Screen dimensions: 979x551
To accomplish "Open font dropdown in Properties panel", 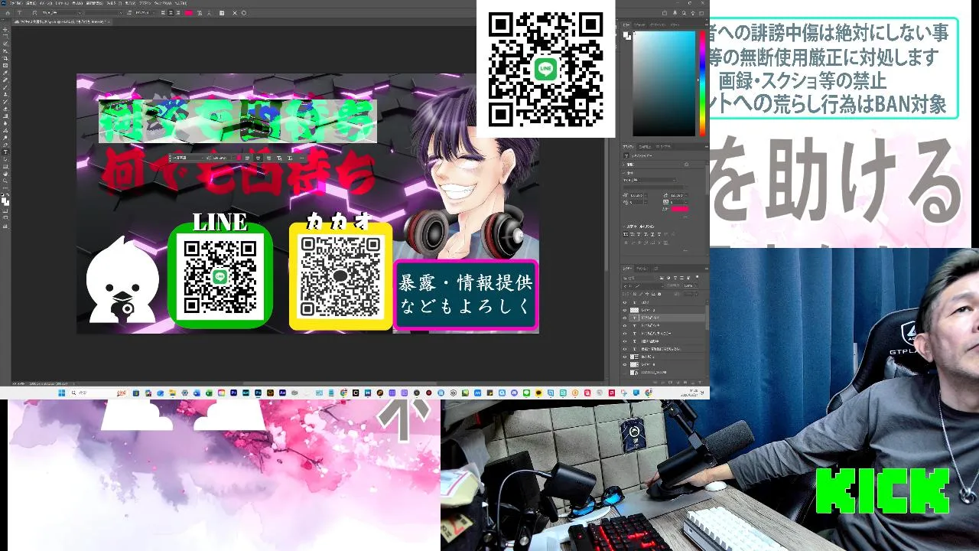I will point(649,180).
